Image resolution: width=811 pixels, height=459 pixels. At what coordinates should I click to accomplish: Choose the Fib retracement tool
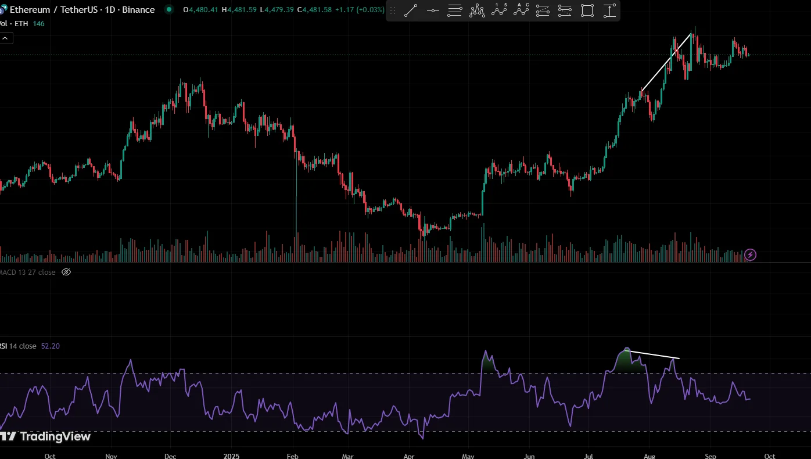click(x=455, y=10)
